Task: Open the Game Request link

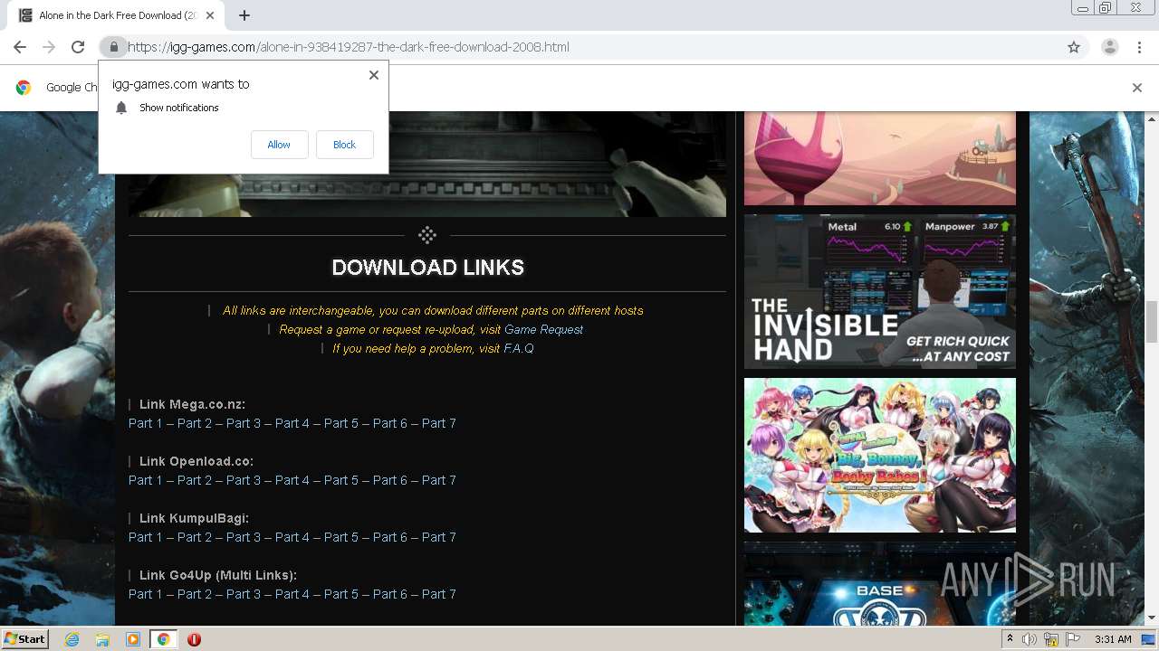Action: [x=543, y=329]
